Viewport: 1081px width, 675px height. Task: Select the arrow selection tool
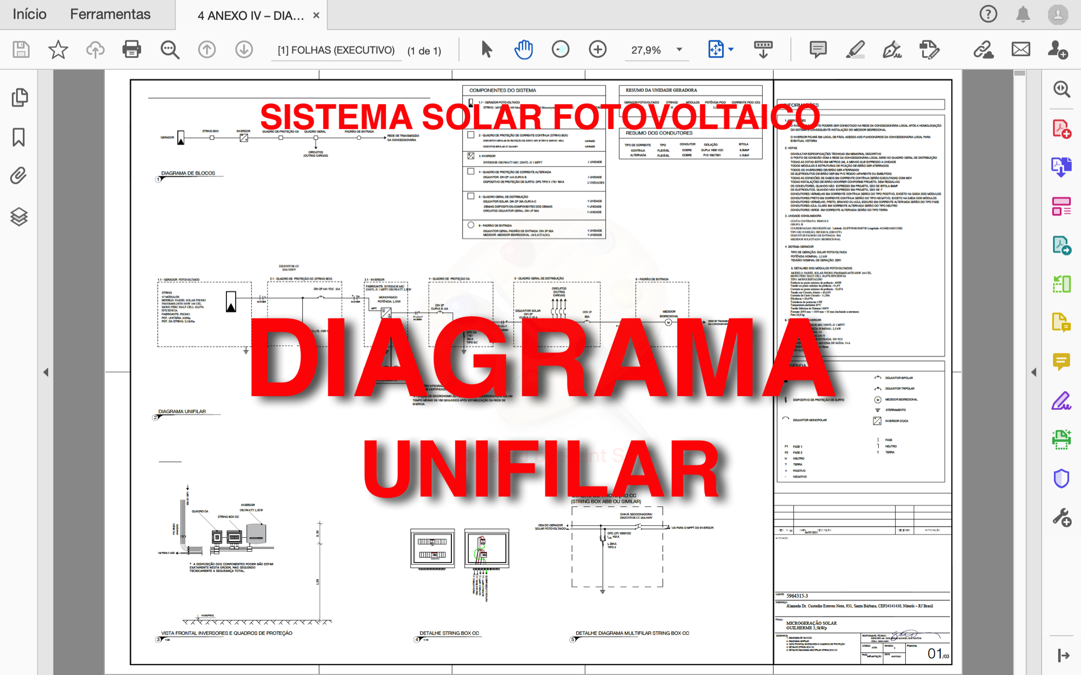[486, 49]
